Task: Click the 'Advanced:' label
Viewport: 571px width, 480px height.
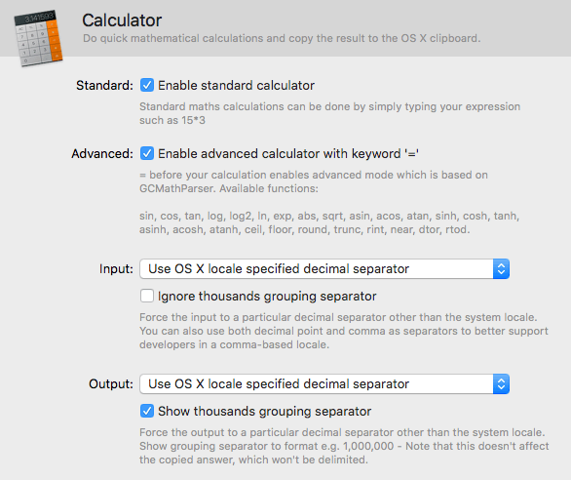Action: tap(102, 153)
